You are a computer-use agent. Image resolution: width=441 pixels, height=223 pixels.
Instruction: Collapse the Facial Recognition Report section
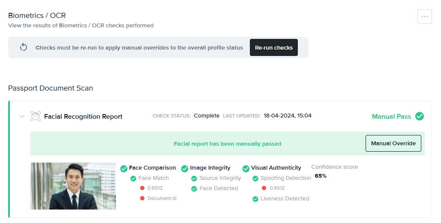[22, 116]
